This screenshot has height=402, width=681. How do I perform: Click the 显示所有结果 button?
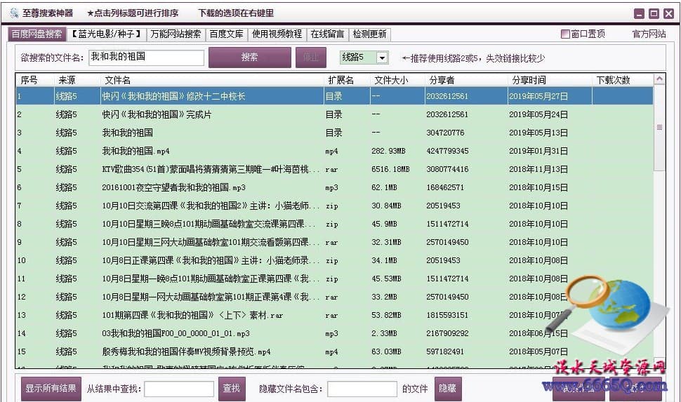pos(51,388)
